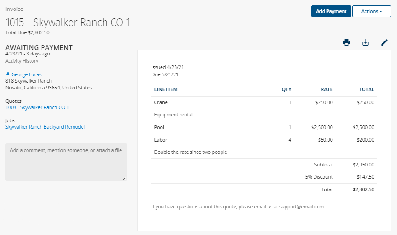This screenshot has width=397, height=235.
Task: Open quote 1008 - Skywalker Ranch CO 1
Action: click(x=37, y=107)
